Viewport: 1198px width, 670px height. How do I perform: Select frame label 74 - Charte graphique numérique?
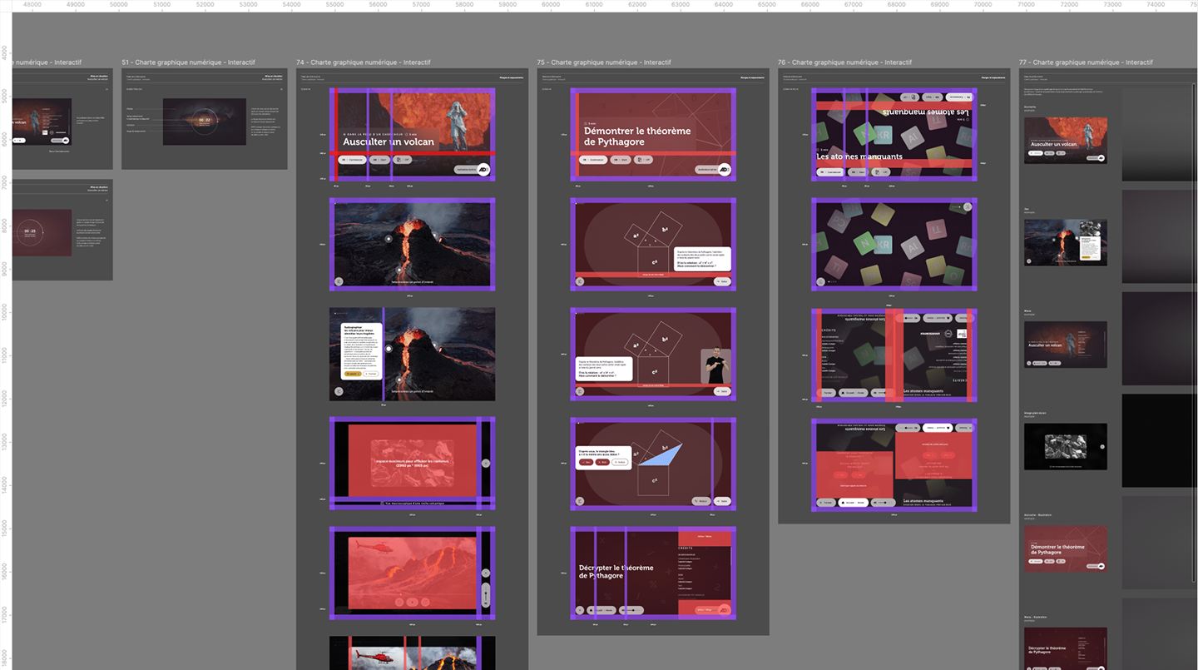coord(363,62)
